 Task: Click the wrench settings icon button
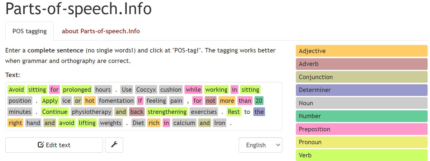(x=114, y=145)
